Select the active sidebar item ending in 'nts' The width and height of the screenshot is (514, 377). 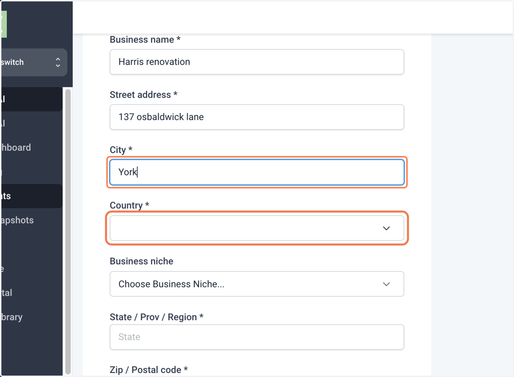[31, 196]
